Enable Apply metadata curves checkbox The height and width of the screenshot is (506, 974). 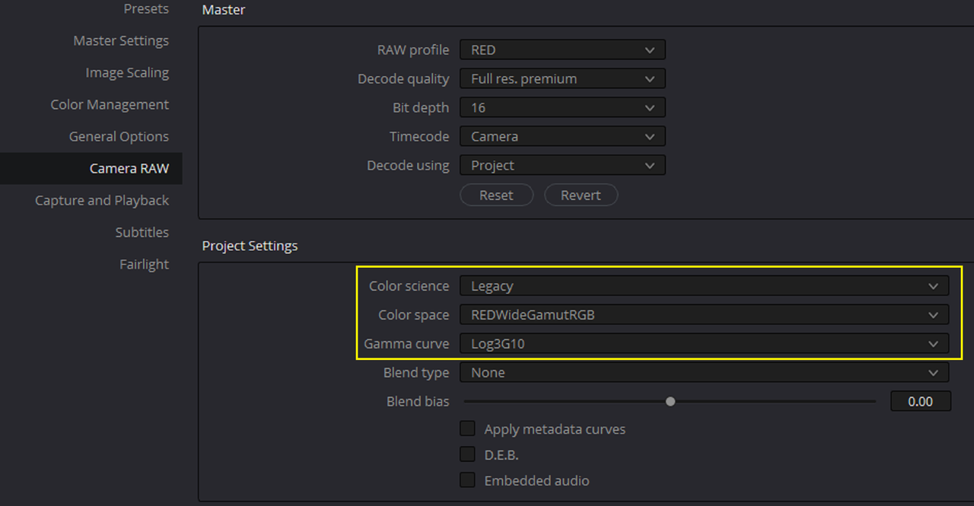[x=467, y=429]
